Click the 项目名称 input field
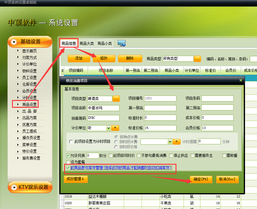257x209 pixels. (103, 108)
